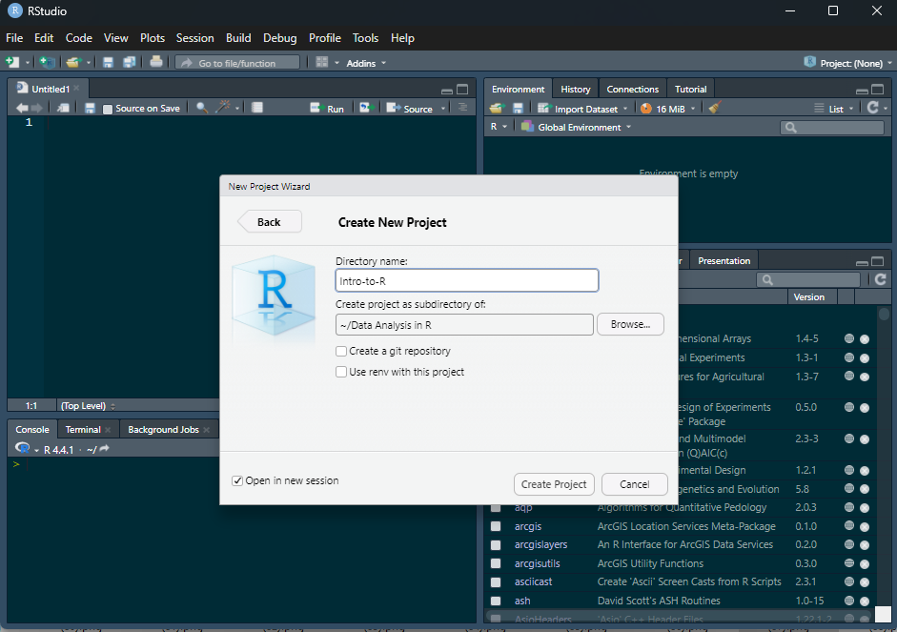Enable the Create a git repository checkbox
Screen dimensions: 897x632
click(341, 352)
